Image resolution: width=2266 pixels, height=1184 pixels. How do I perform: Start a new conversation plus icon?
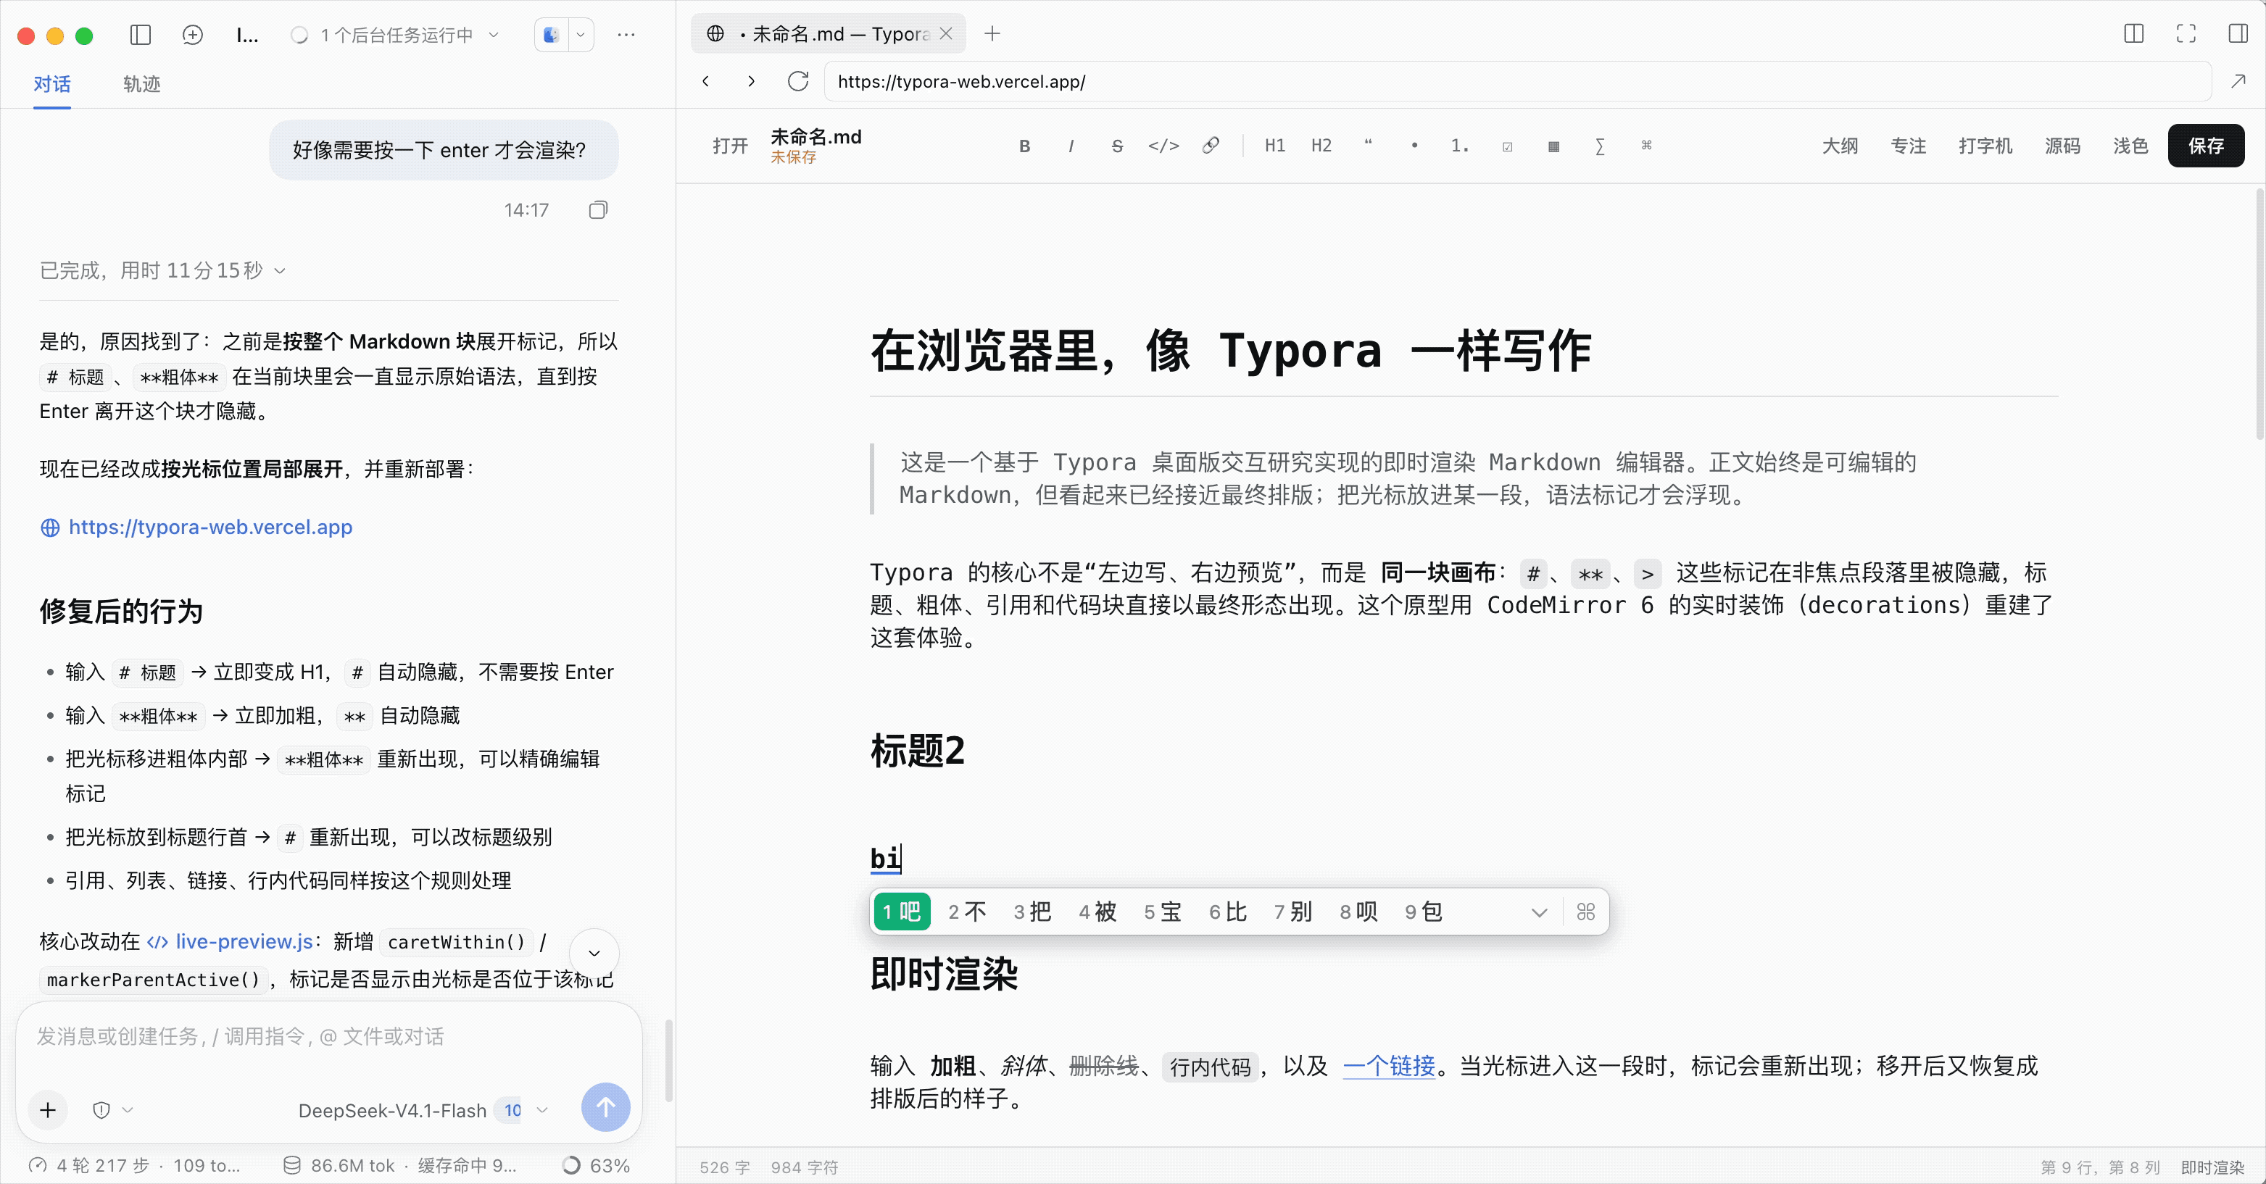(x=193, y=36)
